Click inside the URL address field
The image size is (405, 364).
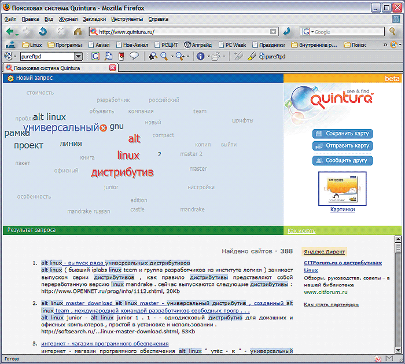click(183, 32)
